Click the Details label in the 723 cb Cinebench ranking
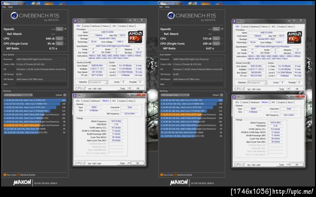The image size is (316, 197). point(215,95)
